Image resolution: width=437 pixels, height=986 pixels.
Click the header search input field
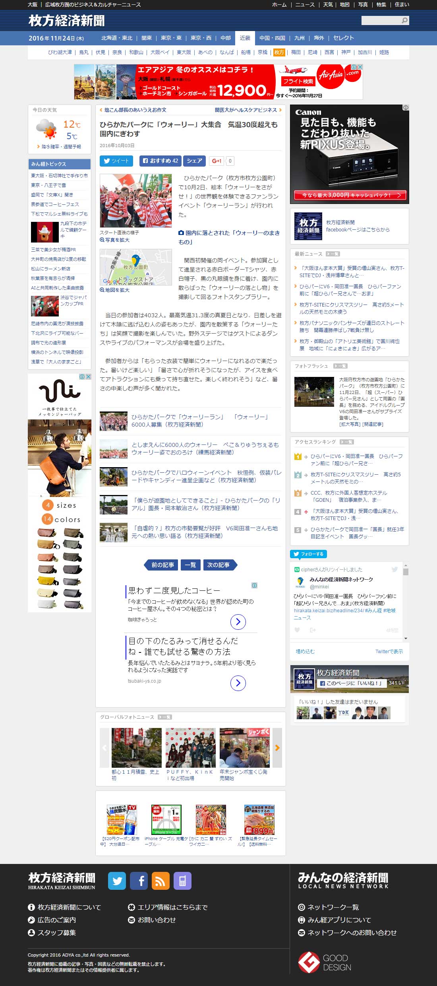pyautogui.click(x=380, y=20)
